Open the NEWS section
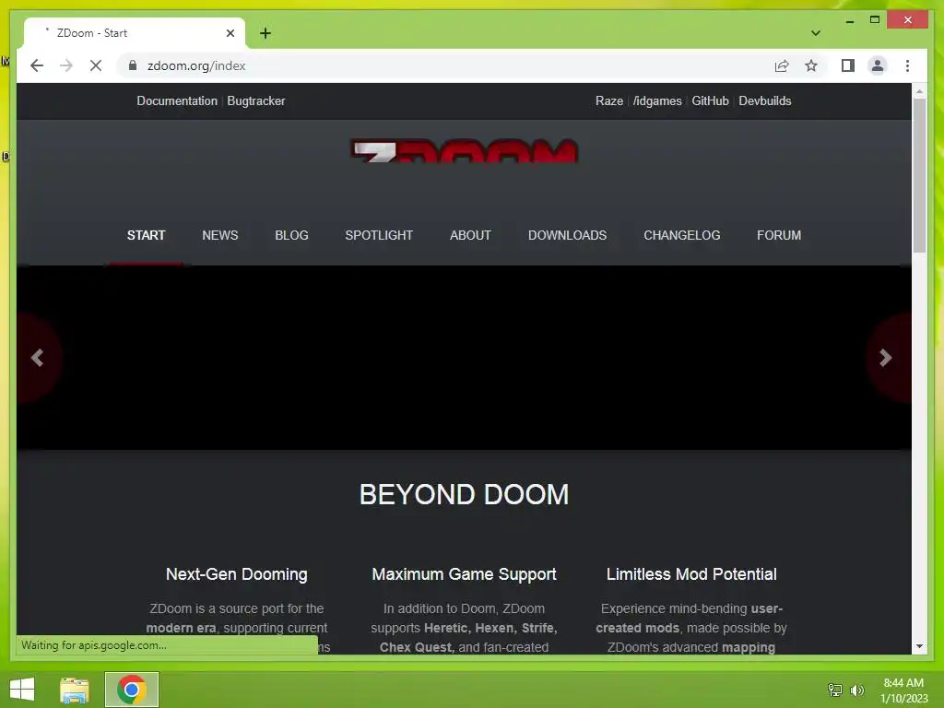This screenshot has width=944, height=708. pos(219,235)
